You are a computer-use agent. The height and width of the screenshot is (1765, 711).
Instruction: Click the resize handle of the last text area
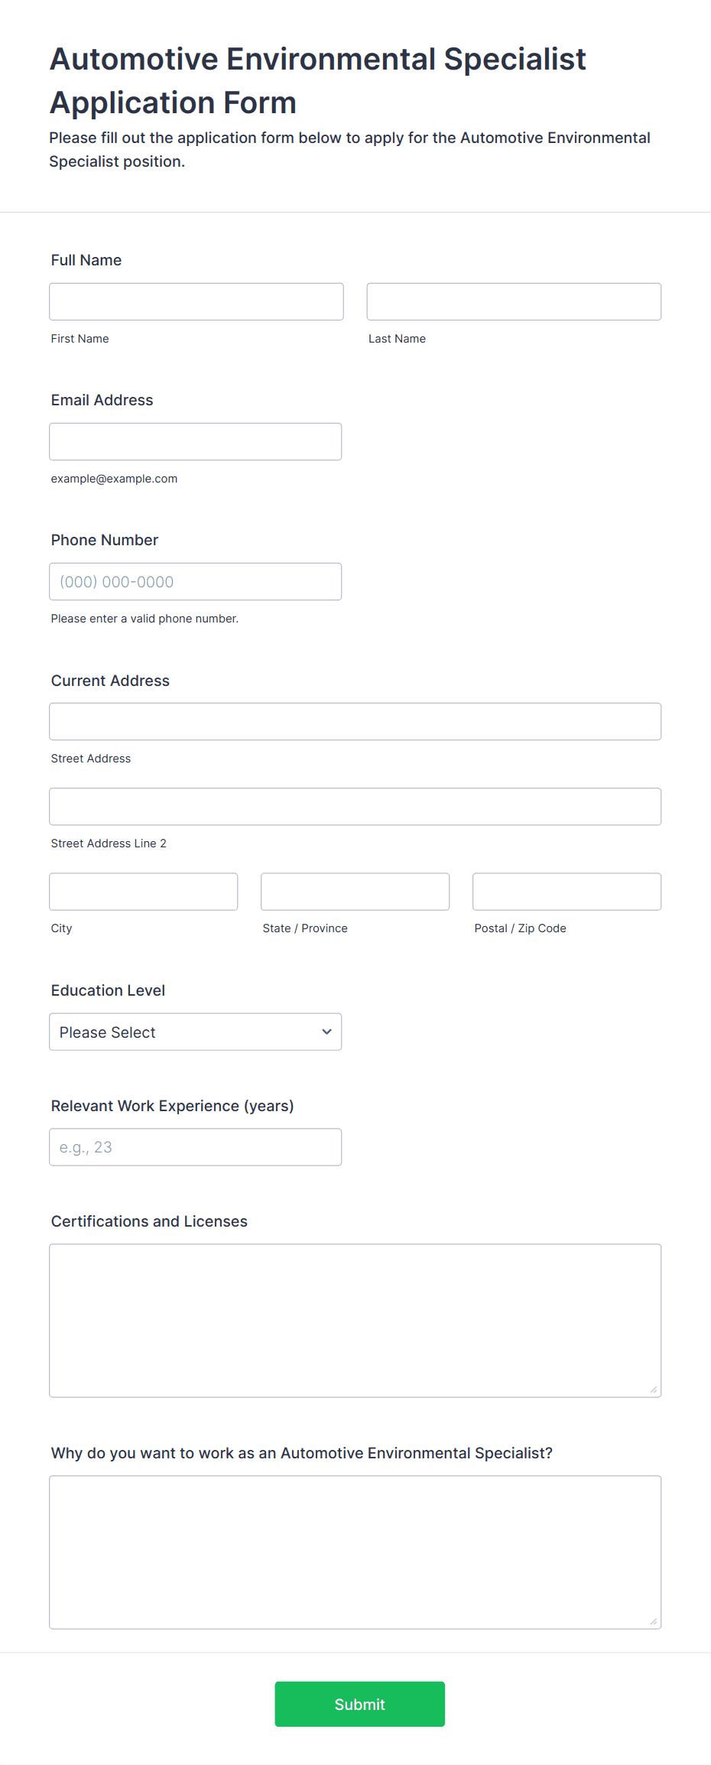[x=654, y=1621]
